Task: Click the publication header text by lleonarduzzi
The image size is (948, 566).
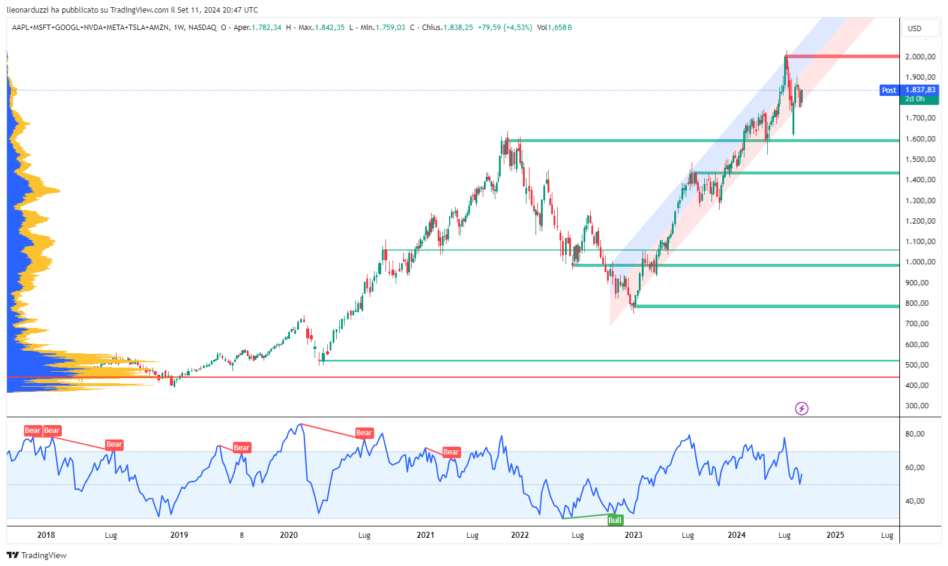Action: pos(132,10)
